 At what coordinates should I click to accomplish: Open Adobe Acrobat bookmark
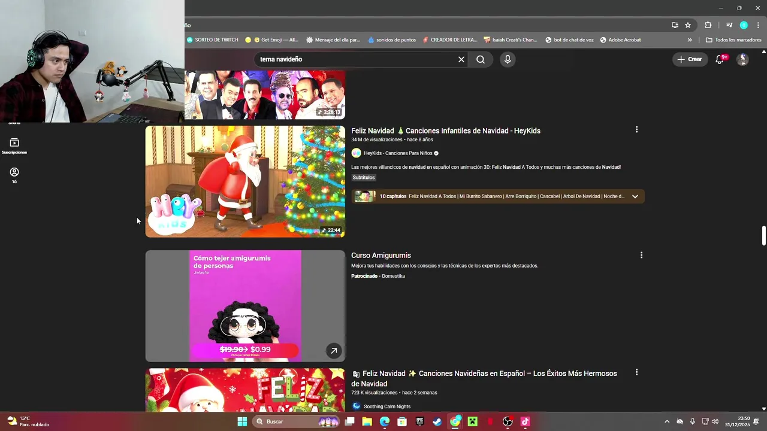click(621, 40)
